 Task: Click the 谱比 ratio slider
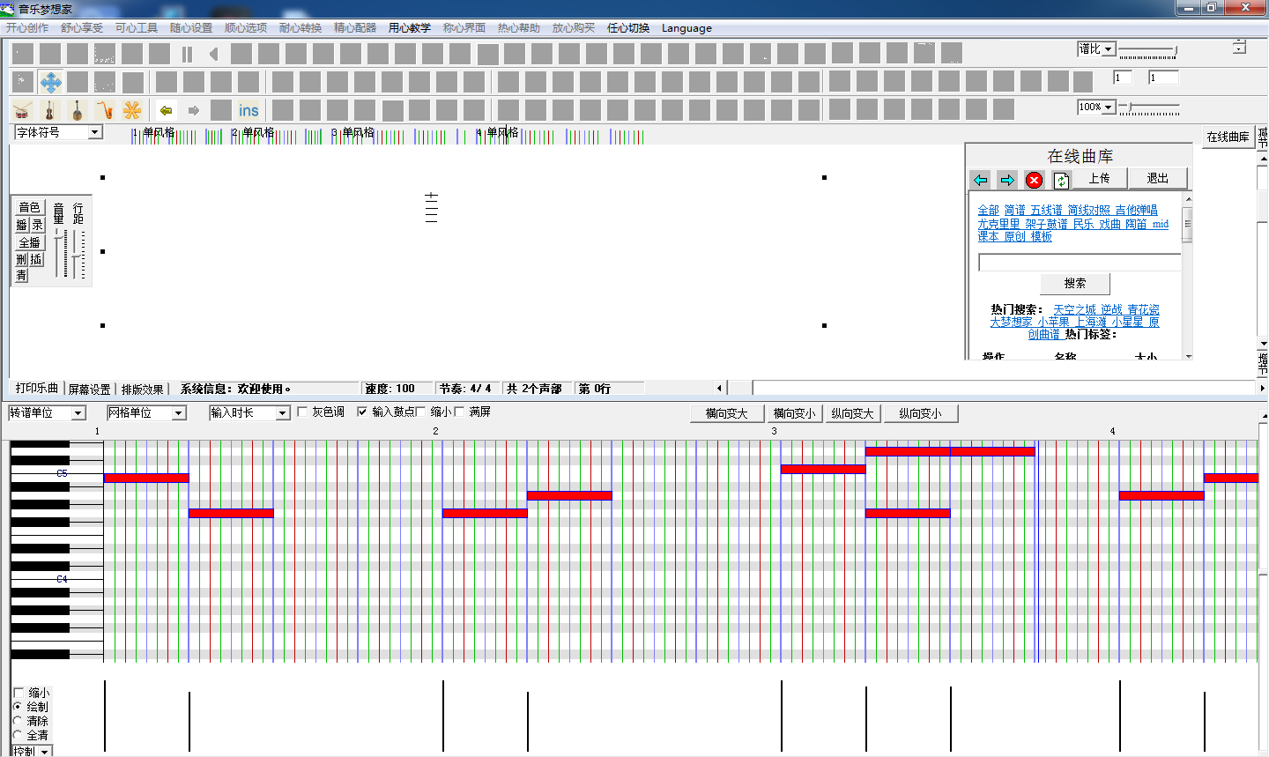pyautogui.click(x=1147, y=51)
